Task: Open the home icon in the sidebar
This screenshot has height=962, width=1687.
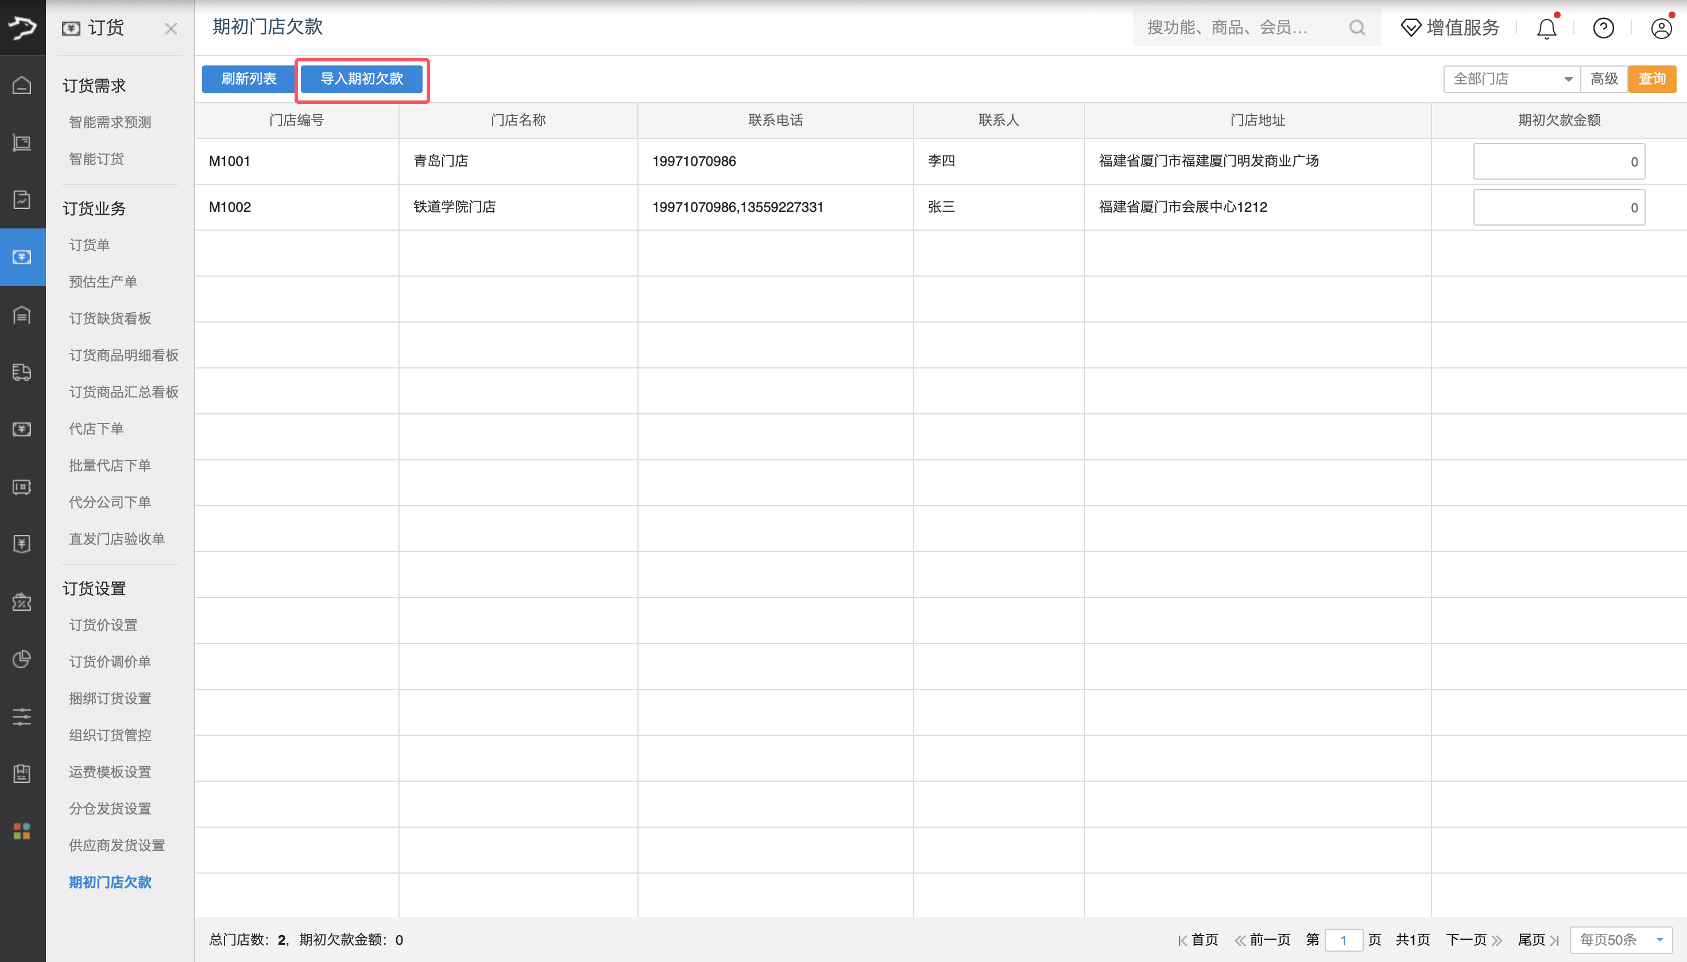Action: click(22, 85)
